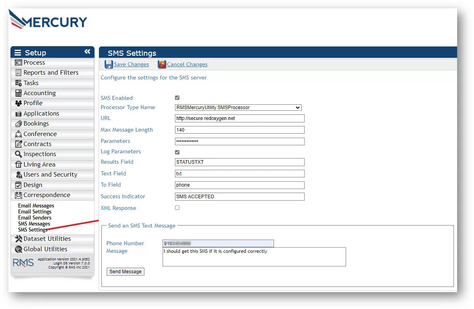Click the Results Field input

tap(240, 162)
